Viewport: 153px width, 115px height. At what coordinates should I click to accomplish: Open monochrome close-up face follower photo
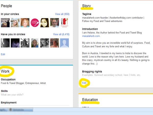click(45, 43)
